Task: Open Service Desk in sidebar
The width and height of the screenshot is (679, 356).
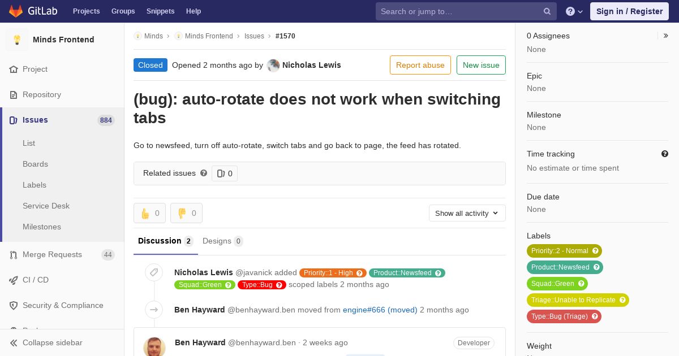Action: click(x=46, y=206)
